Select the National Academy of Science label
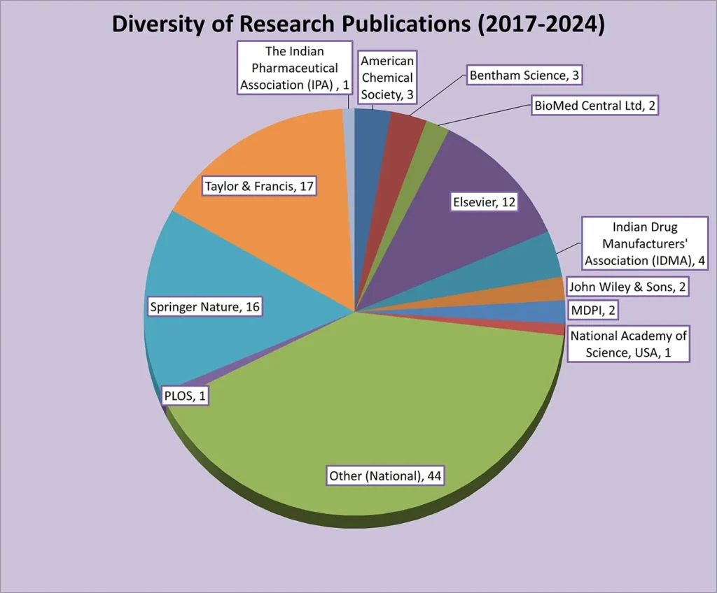The image size is (717, 593). click(x=628, y=344)
